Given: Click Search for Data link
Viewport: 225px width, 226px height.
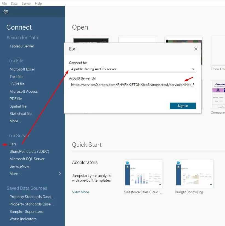Looking at the screenshot, I should click(22, 38).
